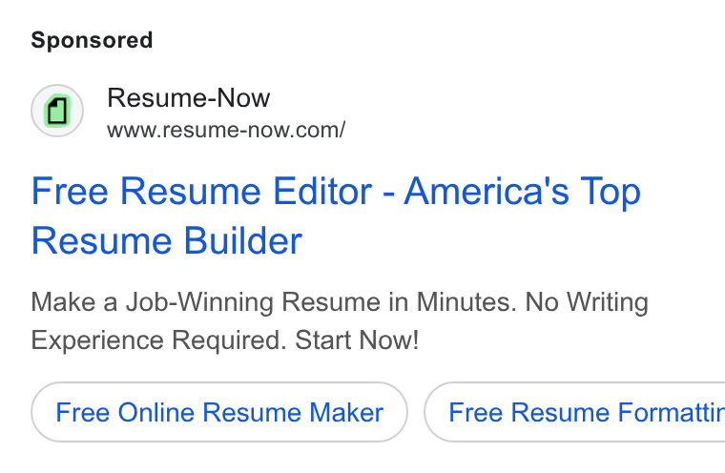Click the green Resume-Now document favicon
The width and height of the screenshot is (725, 473).
(57, 111)
